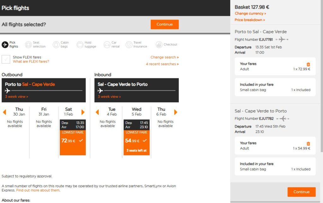The height and width of the screenshot is (203, 323).
Task: Open the Change search link
Action: tap(165, 57)
